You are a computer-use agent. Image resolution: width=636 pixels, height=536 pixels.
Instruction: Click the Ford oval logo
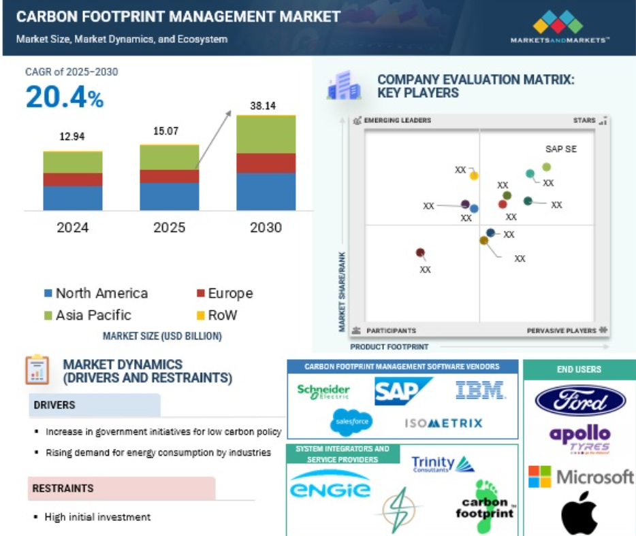click(x=580, y=401)
